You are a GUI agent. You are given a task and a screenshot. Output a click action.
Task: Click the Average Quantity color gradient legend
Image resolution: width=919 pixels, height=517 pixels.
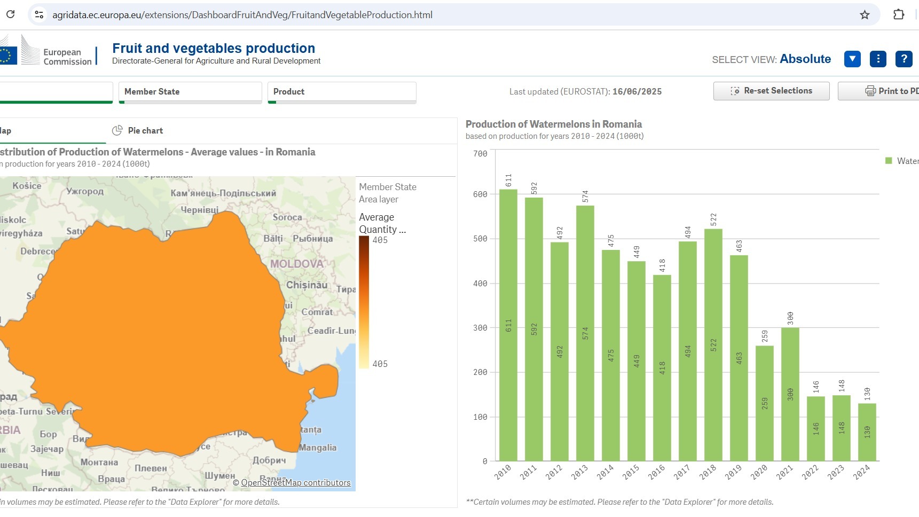[x=364, y=302]
